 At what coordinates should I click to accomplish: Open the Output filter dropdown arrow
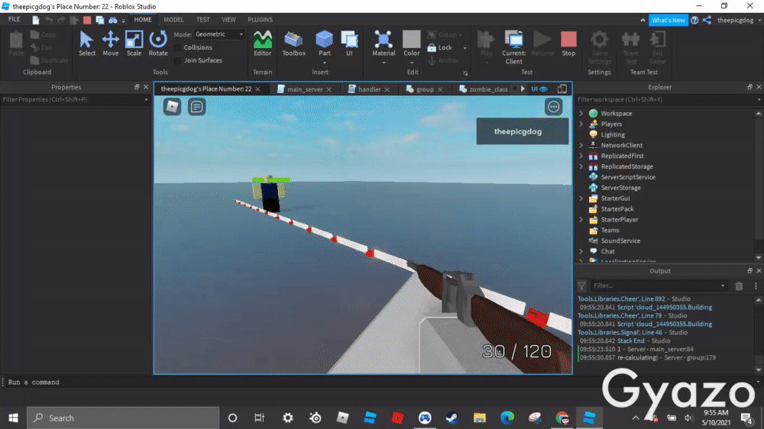coord(723,285)
